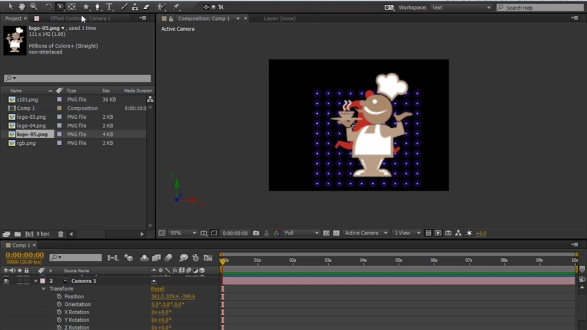The width and height of the screenshot is (587, 330).
Task: Take a snapshot with the camera icon
Action: pos(256,233)
